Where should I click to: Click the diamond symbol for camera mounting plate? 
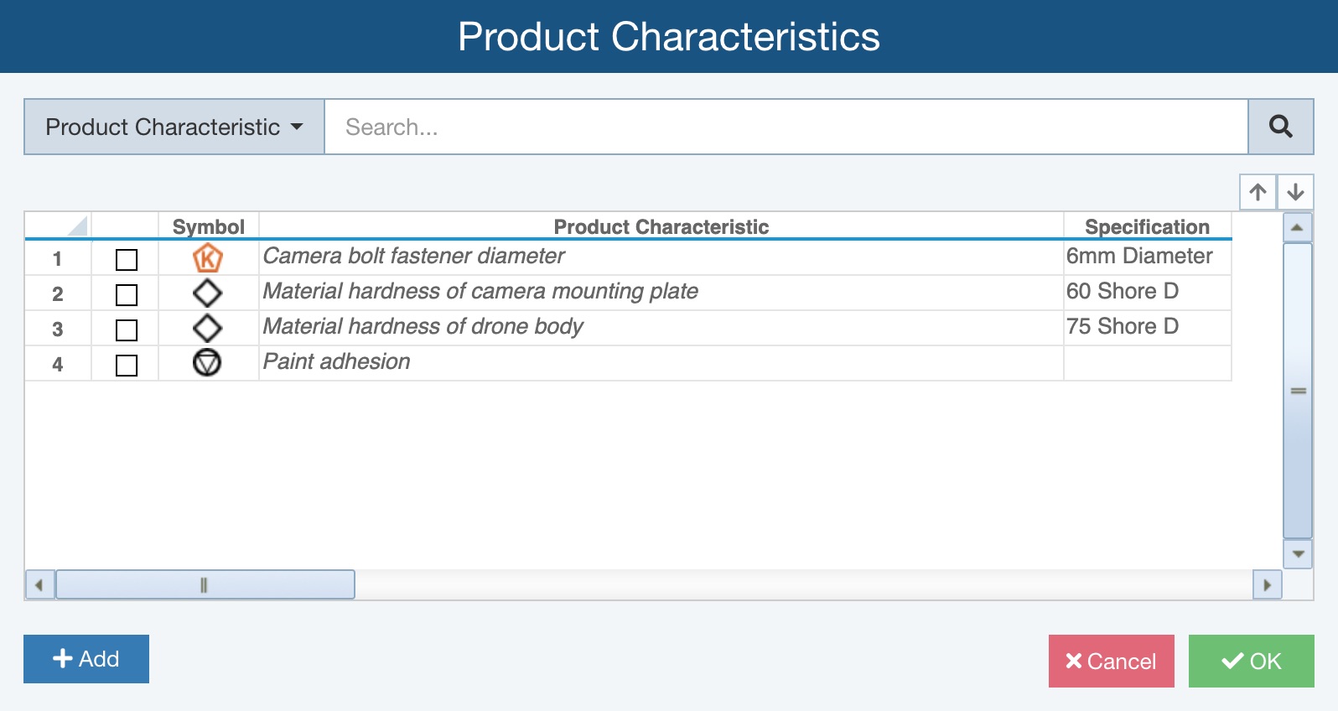(x=207, y=293)
